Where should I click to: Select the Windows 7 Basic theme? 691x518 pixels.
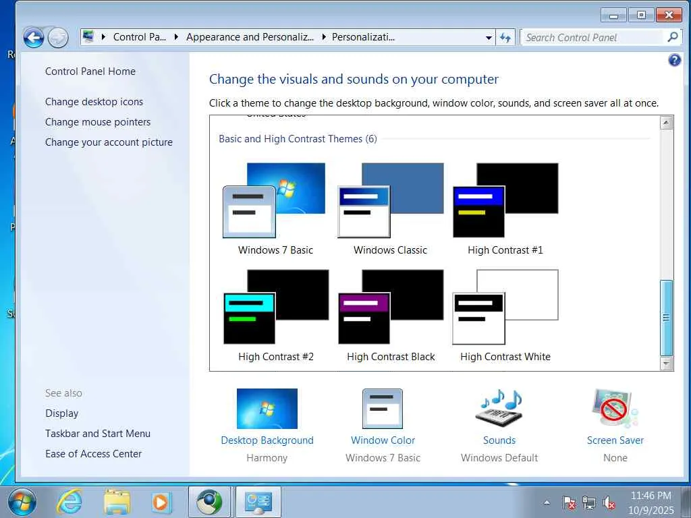[275, 209]
